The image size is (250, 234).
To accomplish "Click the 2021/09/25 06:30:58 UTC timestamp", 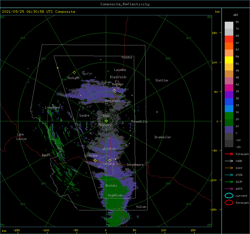I will 38,12.
